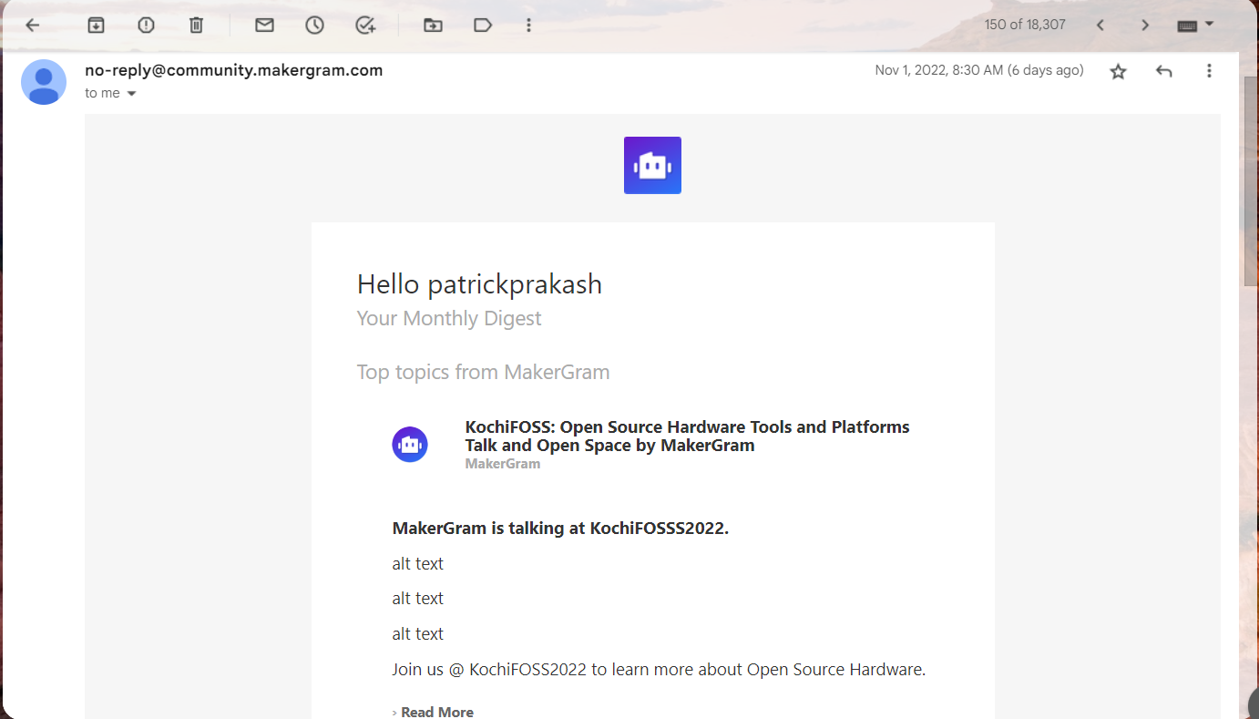Open the toolbar overflow menu
This screenshot has height=719, width=1259.
(x=528, y=25)
